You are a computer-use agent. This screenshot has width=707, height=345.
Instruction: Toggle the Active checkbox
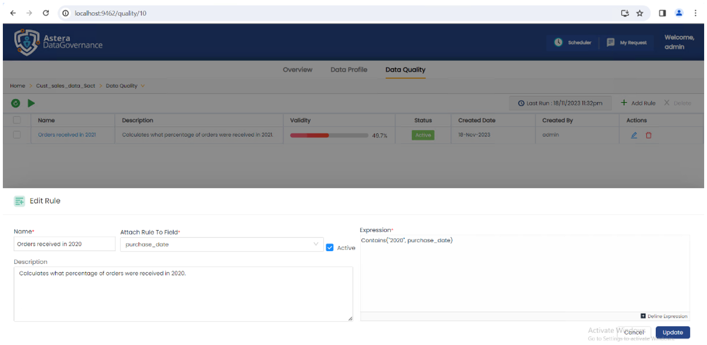click(x=330, y=247)
